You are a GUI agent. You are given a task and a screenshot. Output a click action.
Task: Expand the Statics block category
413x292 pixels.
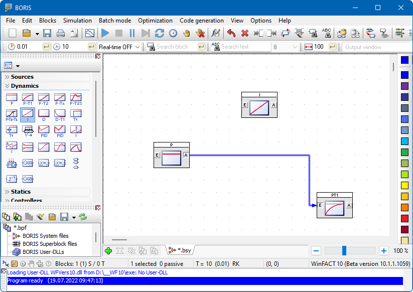pyautogui.click(x=46, y=192)
